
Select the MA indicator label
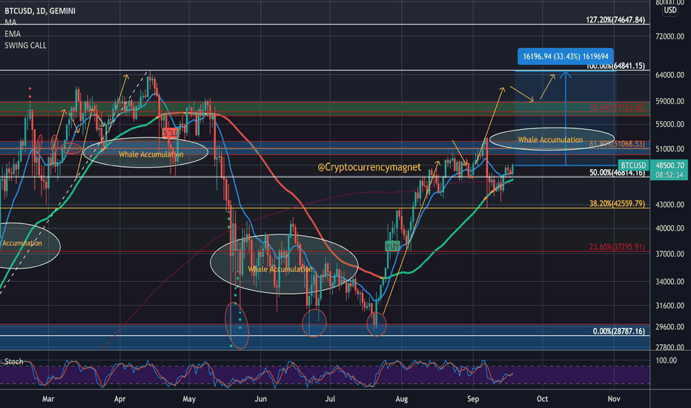[10, 22]
